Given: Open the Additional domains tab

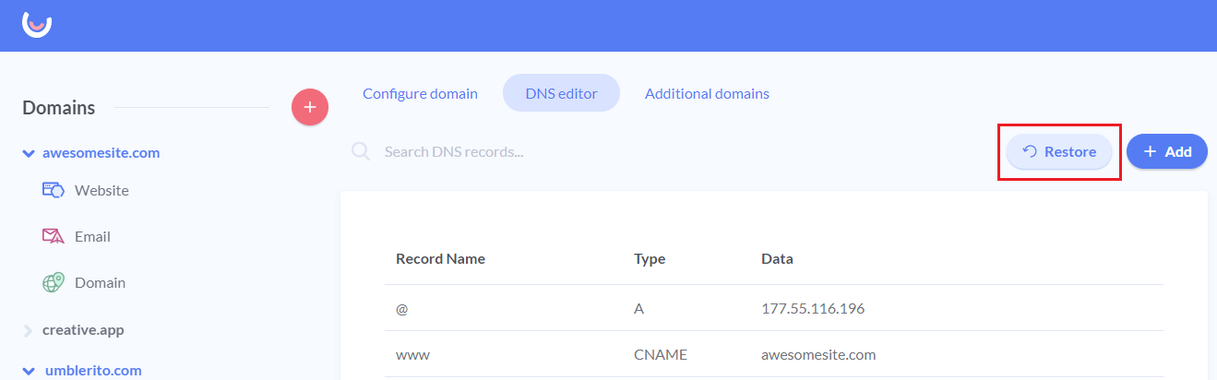Looking at the screenshot, I should pos(707,93).
